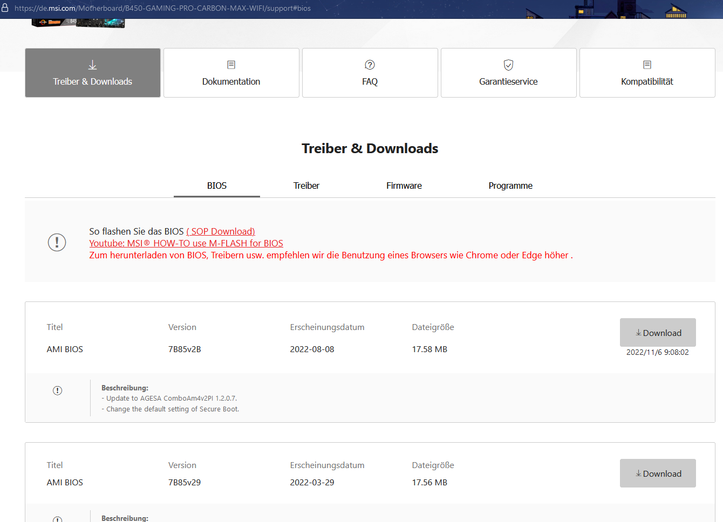This screenshot has height=522, width=723.
Task: Switch to the BIOS tab
Action: pyautogui.click(x=217, y=186)
